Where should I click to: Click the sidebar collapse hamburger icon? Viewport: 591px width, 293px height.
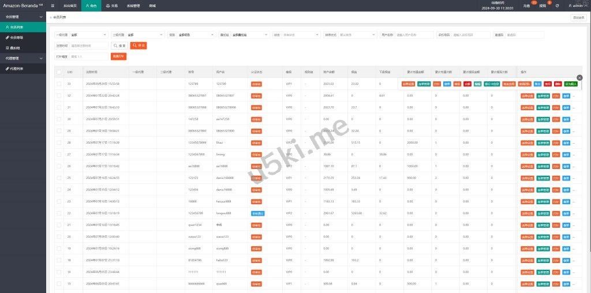point(53,5)
